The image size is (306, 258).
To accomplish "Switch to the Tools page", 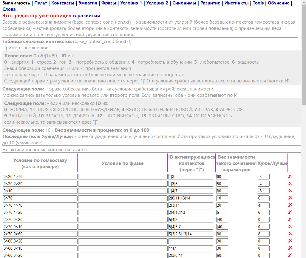I will [258, 3].
